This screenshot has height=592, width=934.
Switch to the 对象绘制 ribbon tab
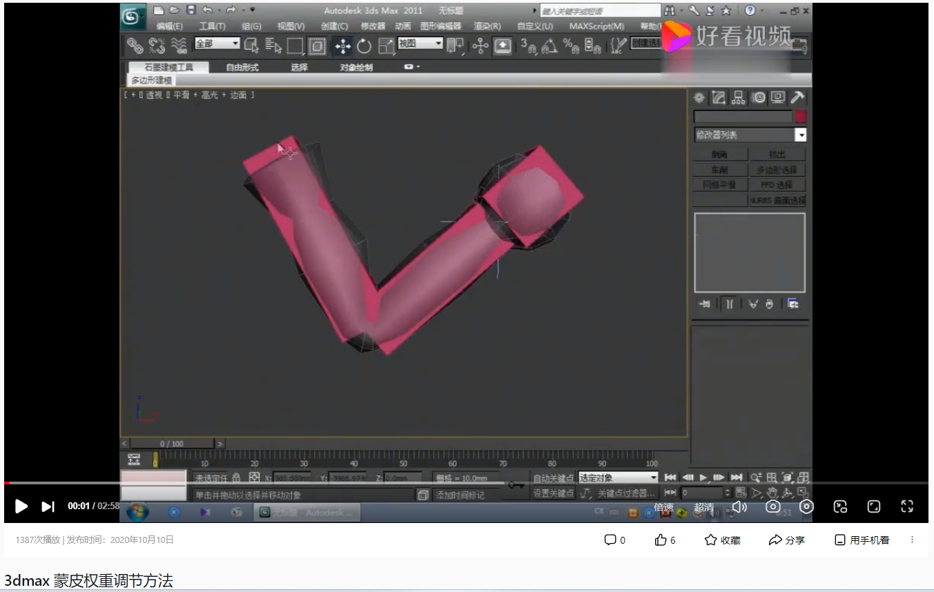click(356, 67)
